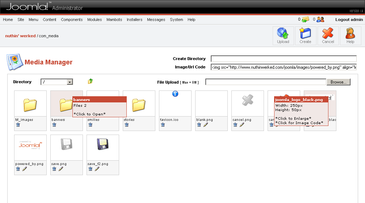365x203 pixels.
Task: Delete powered_by.png file
Action: point(18,169)
